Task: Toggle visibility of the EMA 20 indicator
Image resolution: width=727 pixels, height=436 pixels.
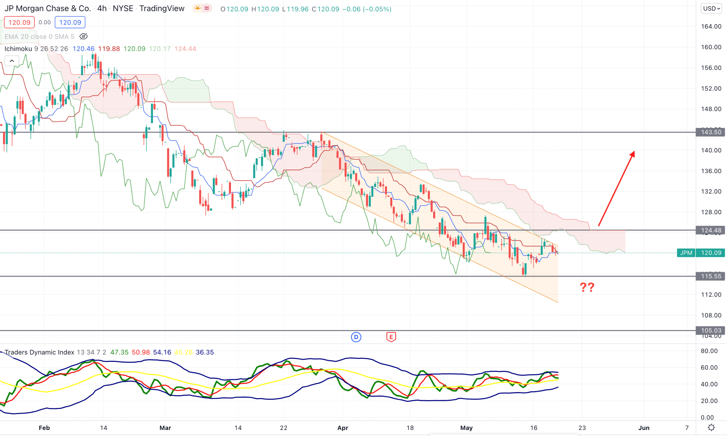Action: point(84,37)
